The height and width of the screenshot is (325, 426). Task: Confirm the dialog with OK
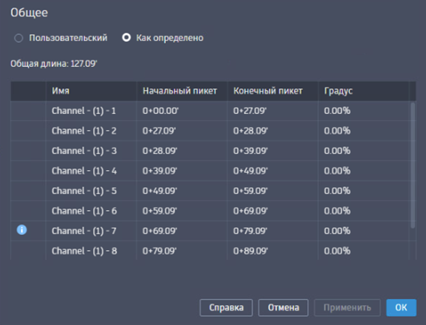coord(401,307)
